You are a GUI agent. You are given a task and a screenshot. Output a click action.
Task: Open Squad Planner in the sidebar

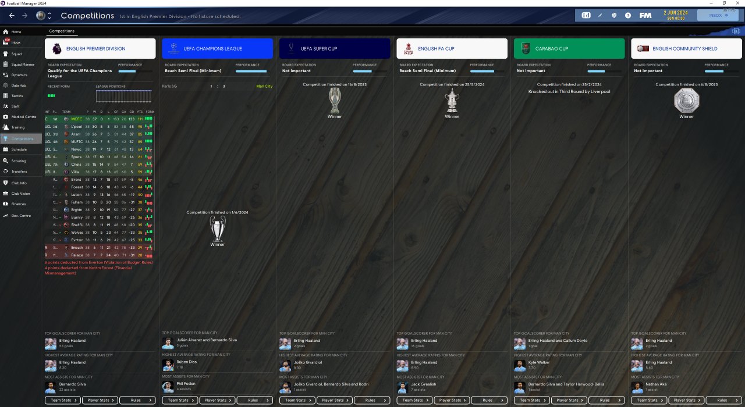(x=21, y=64)
